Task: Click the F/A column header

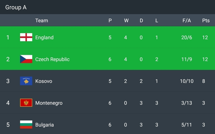Action: tap(187, 21)
